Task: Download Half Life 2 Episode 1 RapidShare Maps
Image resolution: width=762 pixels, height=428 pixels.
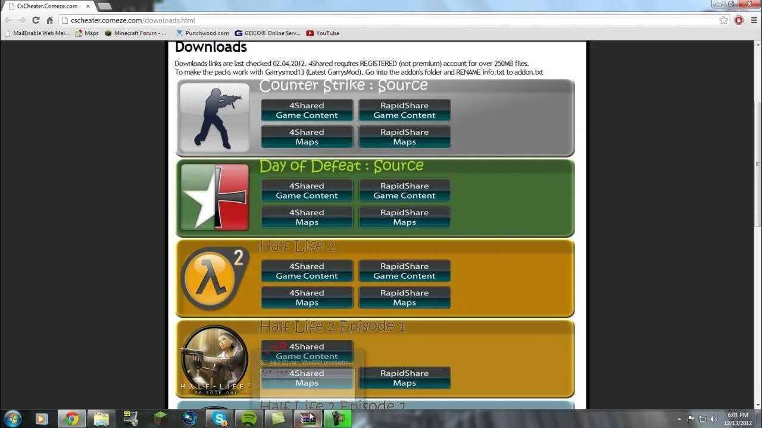Action: [404, 378]
